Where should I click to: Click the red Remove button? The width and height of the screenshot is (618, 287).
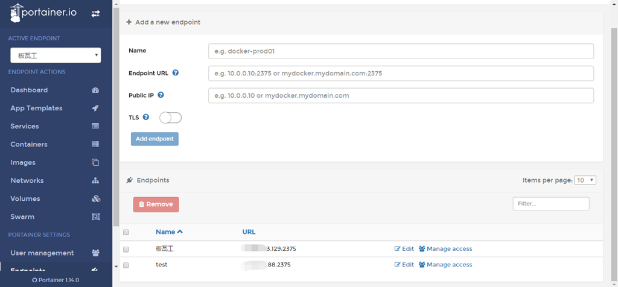point(156,204)
